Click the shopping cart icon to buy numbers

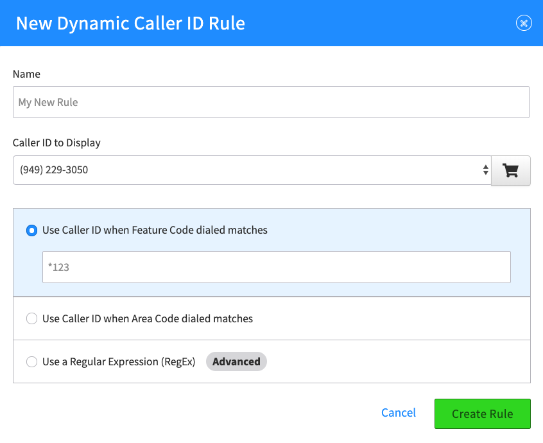[x=511, y=170]
